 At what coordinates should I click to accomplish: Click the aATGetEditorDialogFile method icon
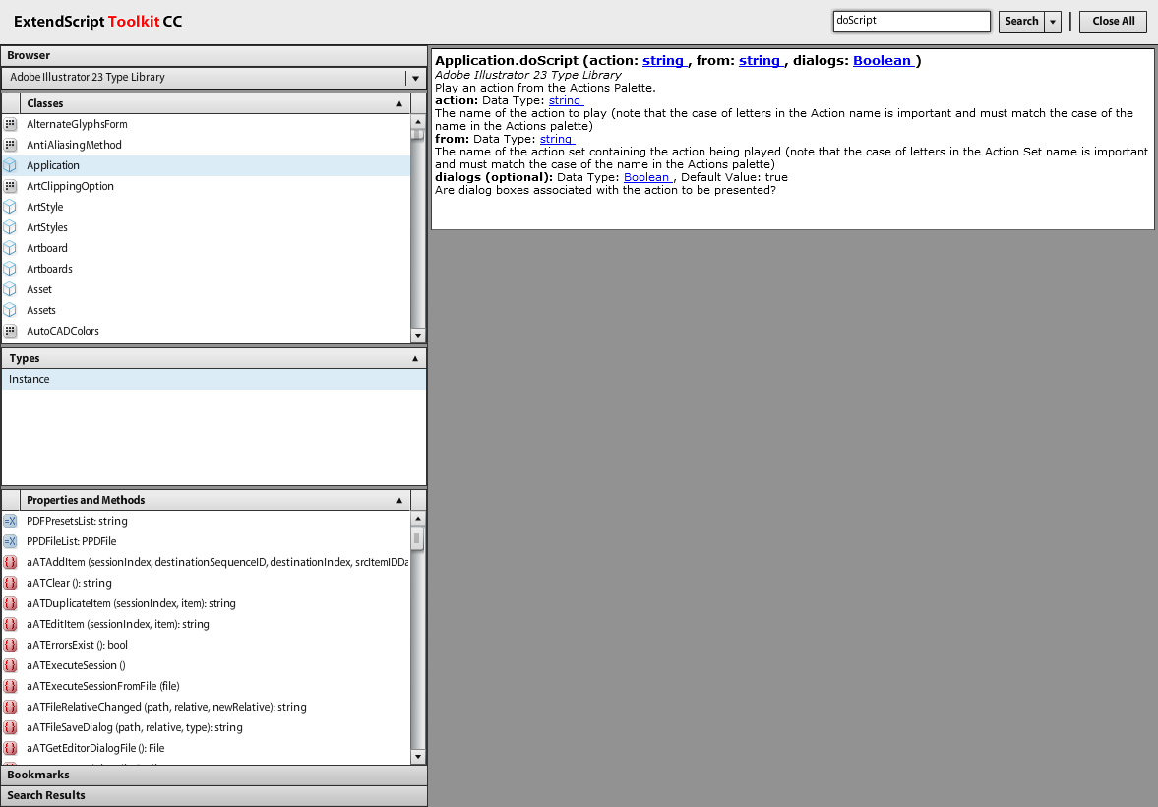coord(11,749)
